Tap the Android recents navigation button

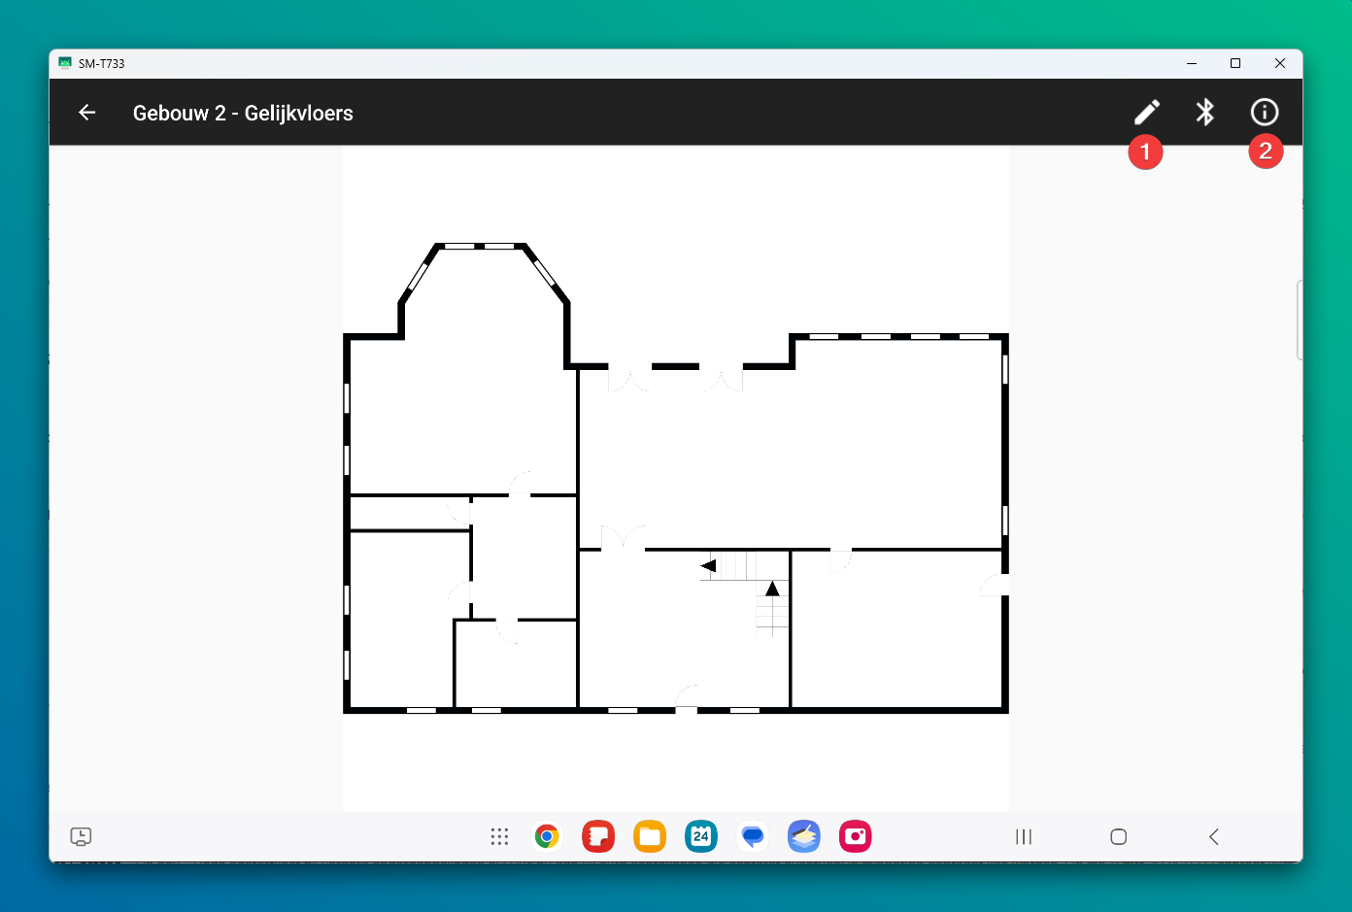(x=1024, y=836)
